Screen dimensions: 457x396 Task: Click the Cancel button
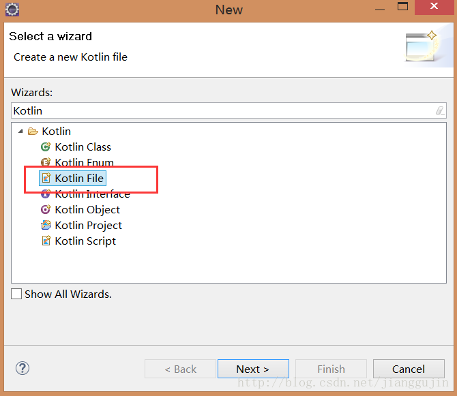409,369
